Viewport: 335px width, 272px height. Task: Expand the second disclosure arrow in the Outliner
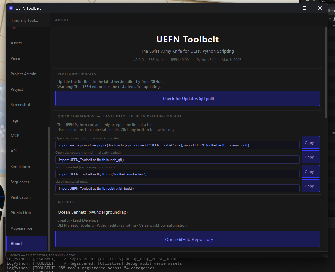(x=334, y=26)
